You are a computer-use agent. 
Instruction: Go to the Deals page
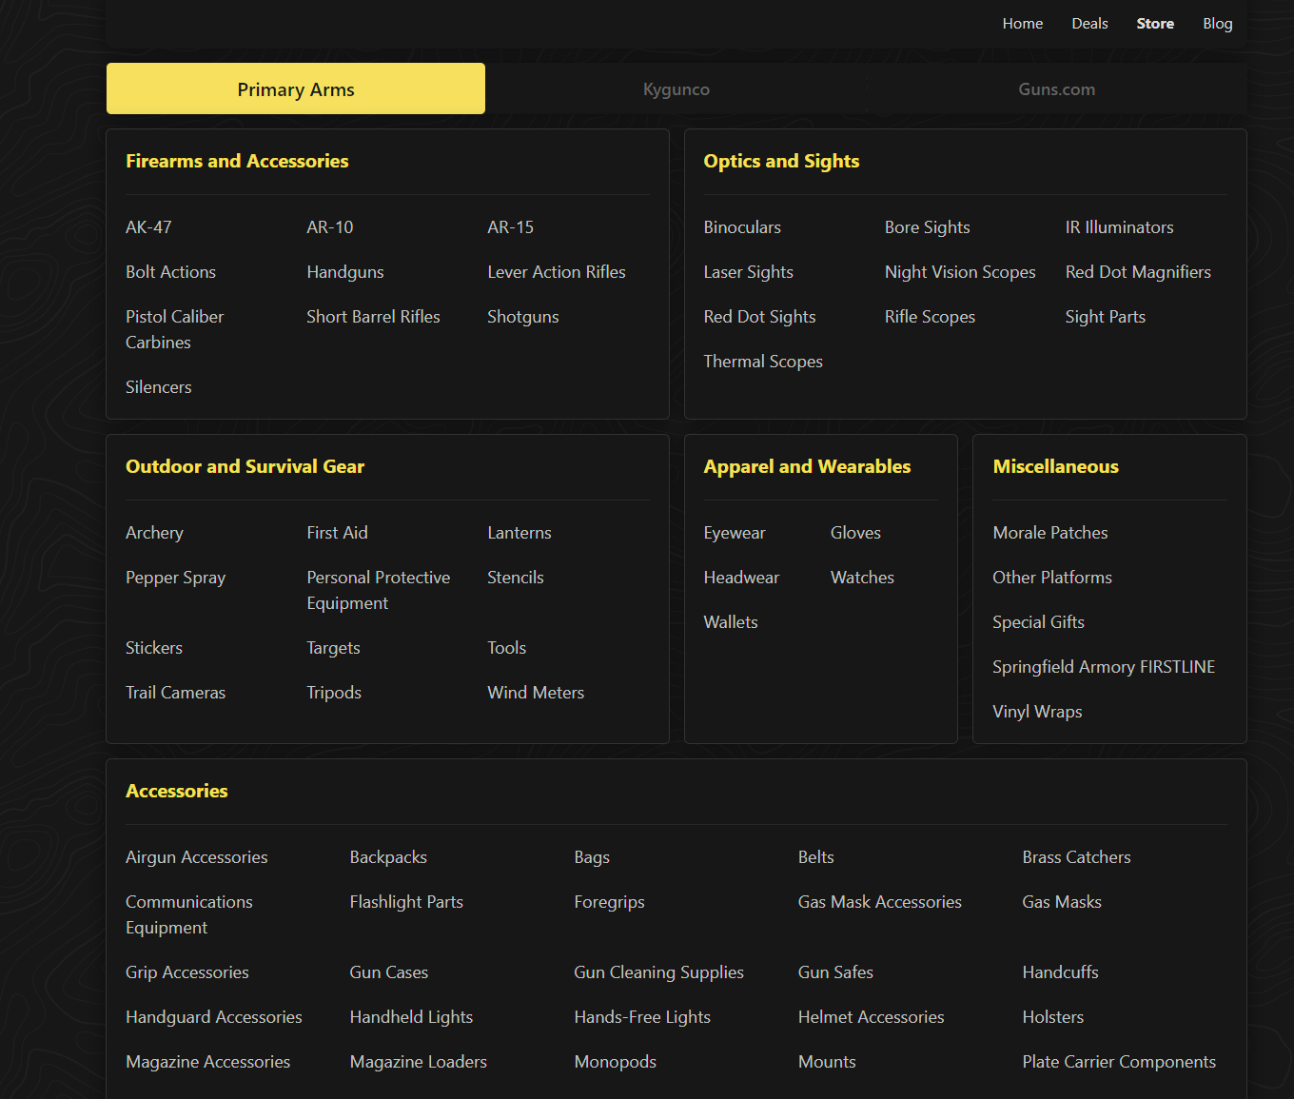(x=1089, y=24)
